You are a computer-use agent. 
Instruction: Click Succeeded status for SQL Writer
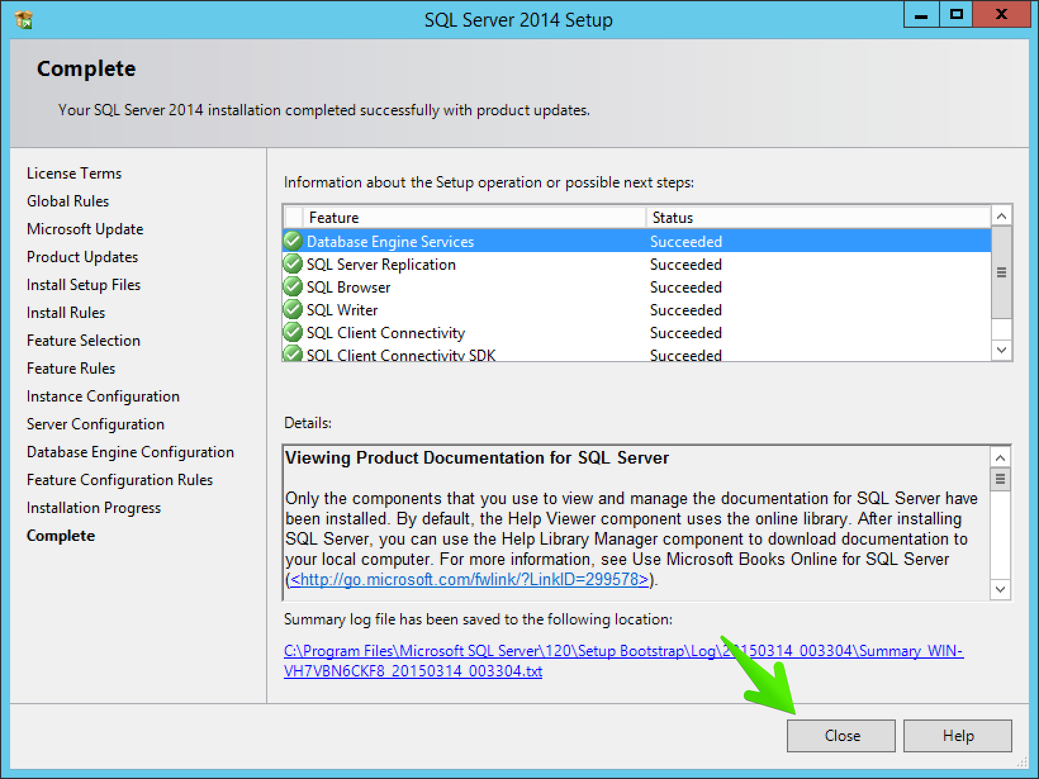686,310
